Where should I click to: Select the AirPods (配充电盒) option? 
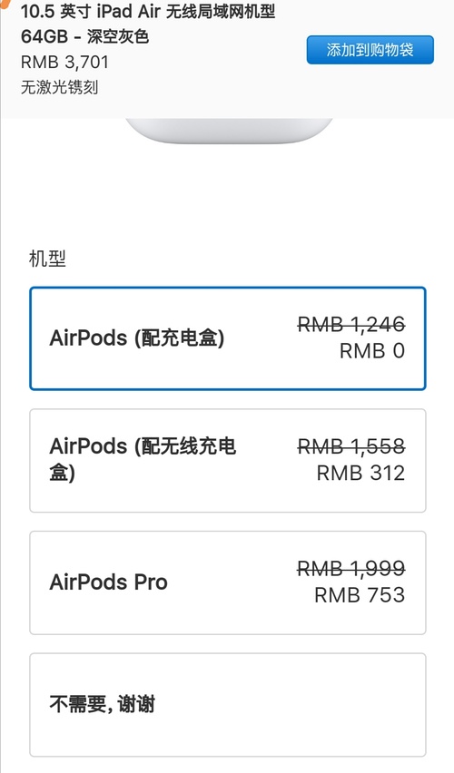click(228, 338)
